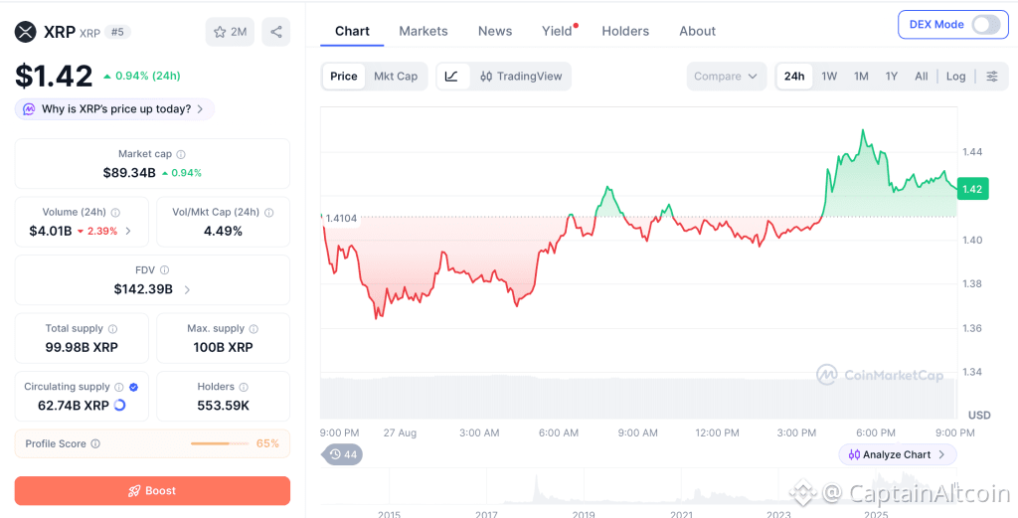This screenshot has width=1018, height=518.
Task: Click the Profile Score progress bar
Action: click(220, 444)
